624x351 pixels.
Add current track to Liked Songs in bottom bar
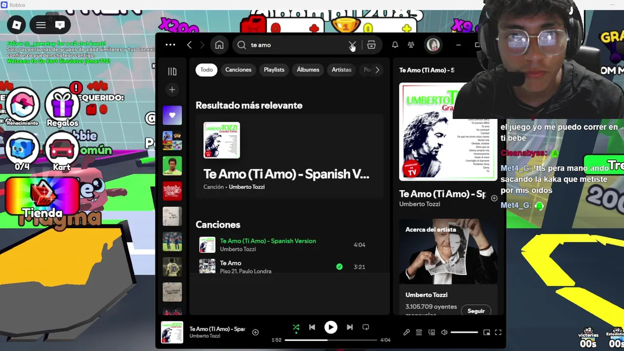255,332
